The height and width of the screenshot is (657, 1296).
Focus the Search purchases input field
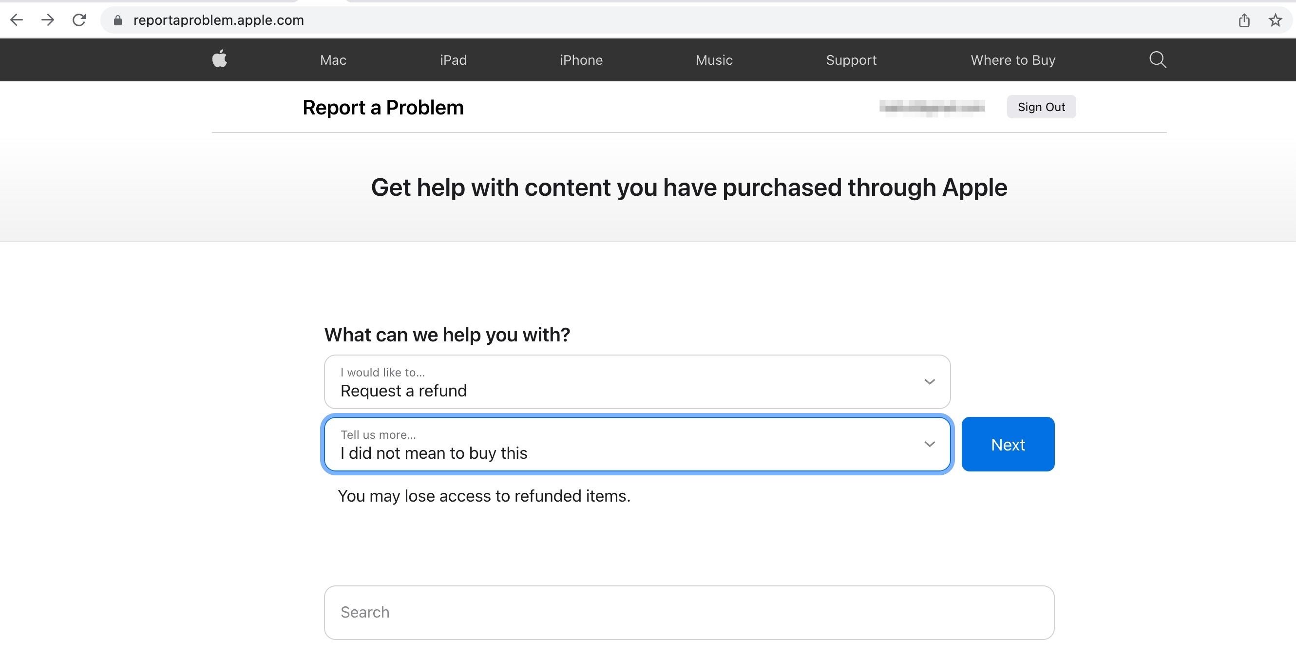(689, 612)
